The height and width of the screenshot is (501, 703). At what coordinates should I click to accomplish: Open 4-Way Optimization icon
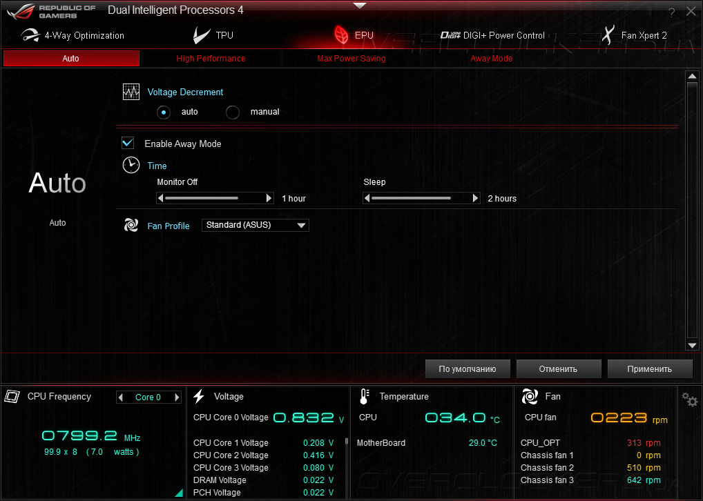pyautogui.click(x=30, y=35)
